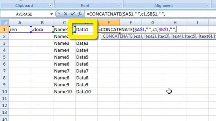
Task: Click cell containing 'Name5'
Action: tap(64, 57)
